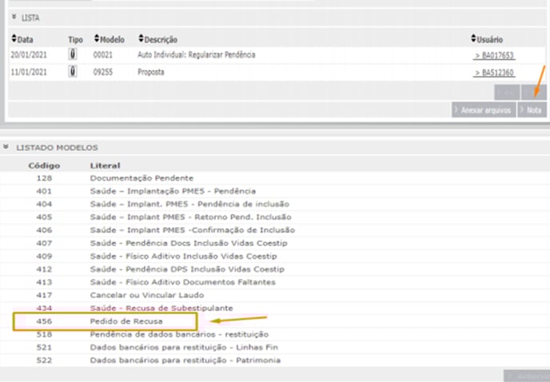This screenshot has height=382, width=550.
Task: Sort list by the Modelo column arrows
Action: [96, 39]
